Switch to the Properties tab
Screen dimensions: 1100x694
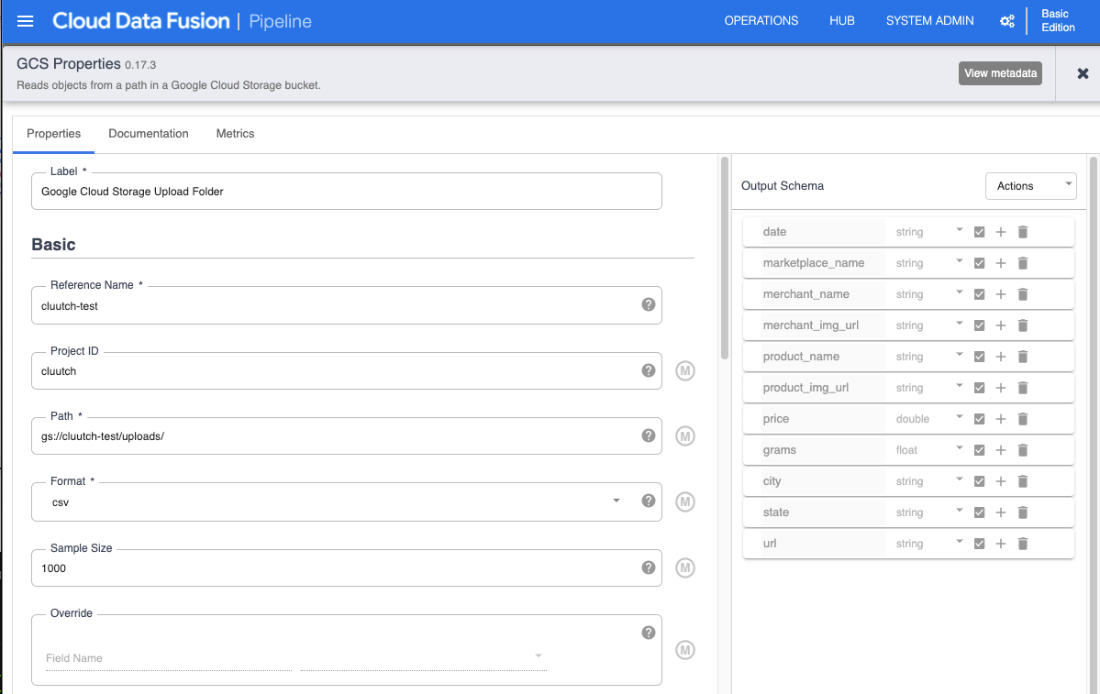53,134
